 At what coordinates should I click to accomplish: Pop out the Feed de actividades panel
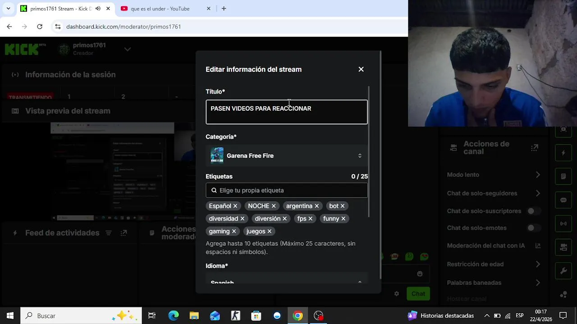(124, 233)
